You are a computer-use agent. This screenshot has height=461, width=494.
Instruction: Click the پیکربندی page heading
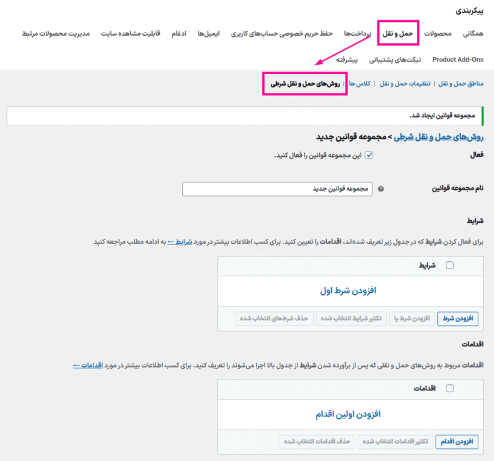[x=469, y=11]
